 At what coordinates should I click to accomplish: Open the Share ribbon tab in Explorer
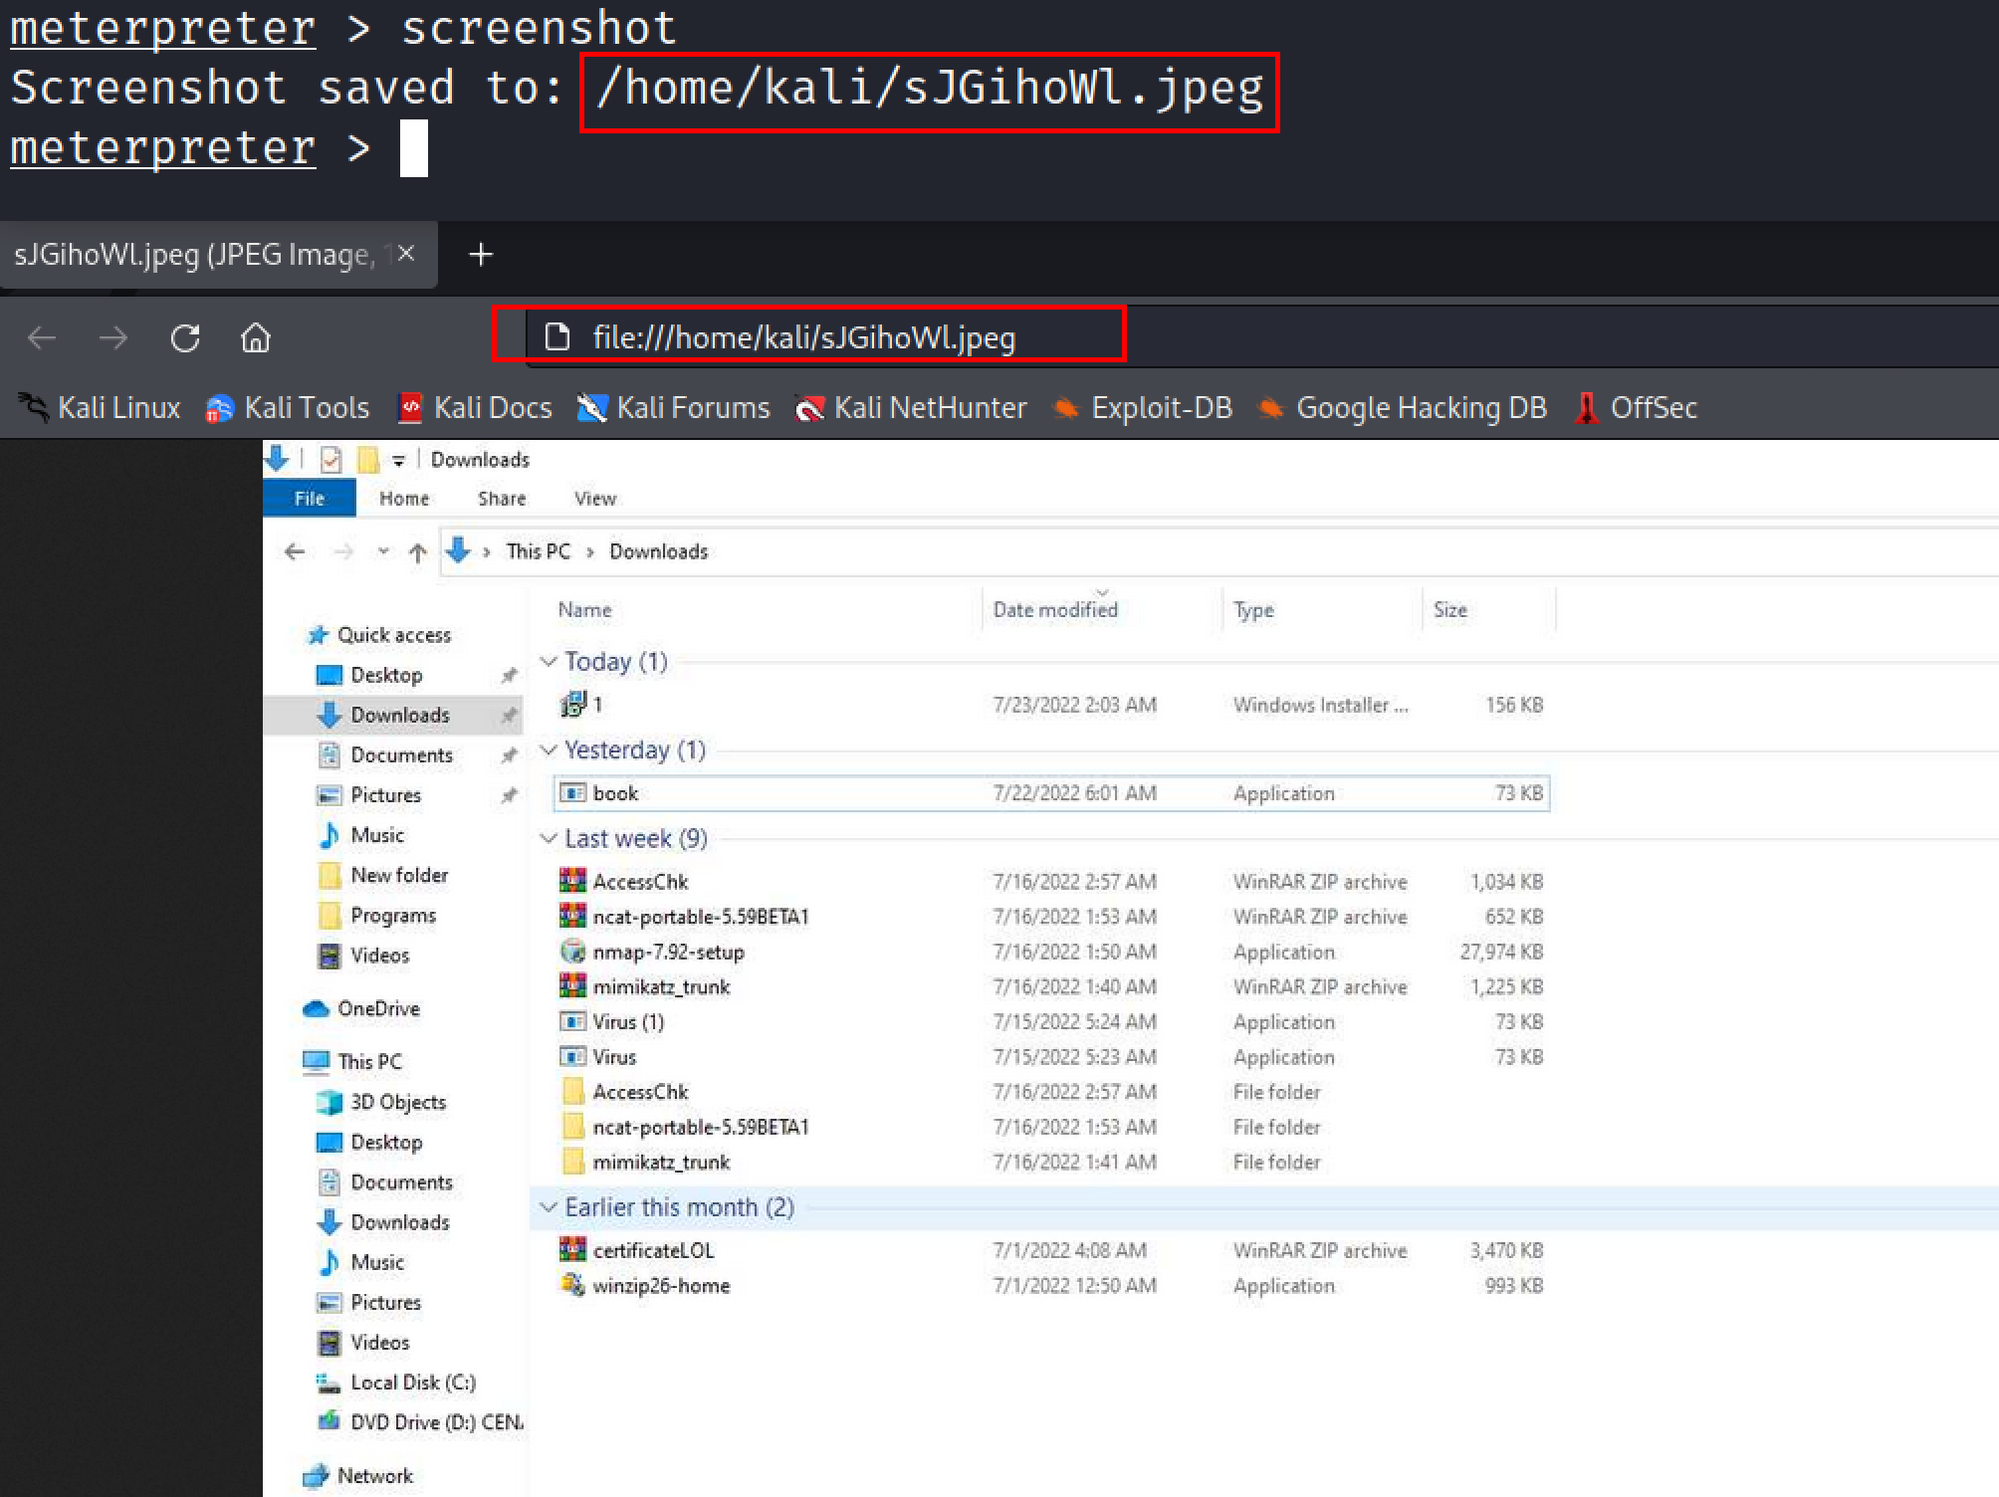pos(502,499)
